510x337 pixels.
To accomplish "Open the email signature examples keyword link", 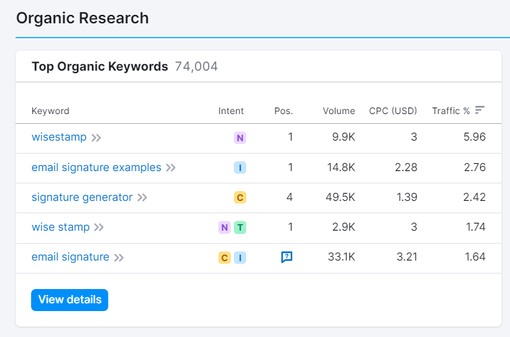I will point(97,167).
